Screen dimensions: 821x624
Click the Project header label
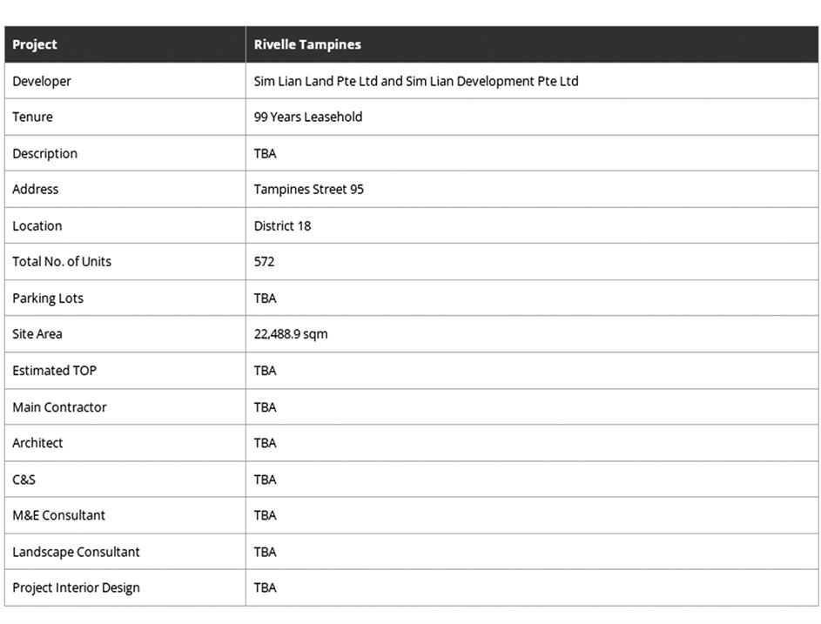tap(35, 44)
